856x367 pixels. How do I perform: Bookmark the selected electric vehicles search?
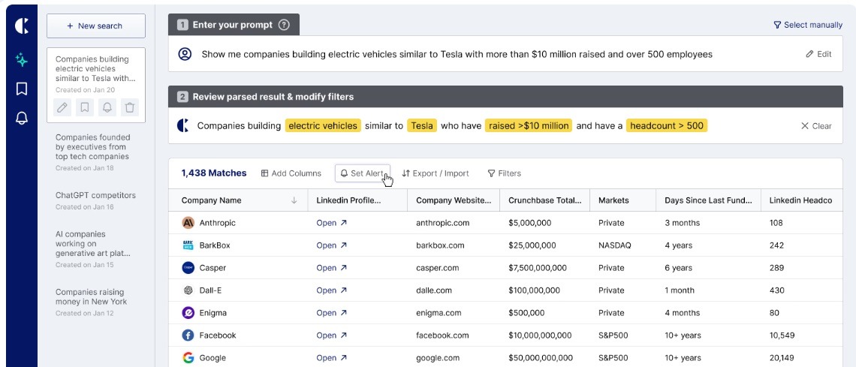[x=85, y=107]
